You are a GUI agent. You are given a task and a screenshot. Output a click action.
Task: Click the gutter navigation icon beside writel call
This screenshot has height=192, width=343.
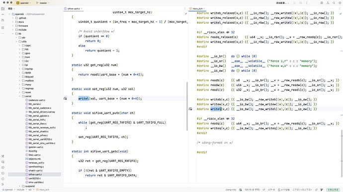coord(65,98)
